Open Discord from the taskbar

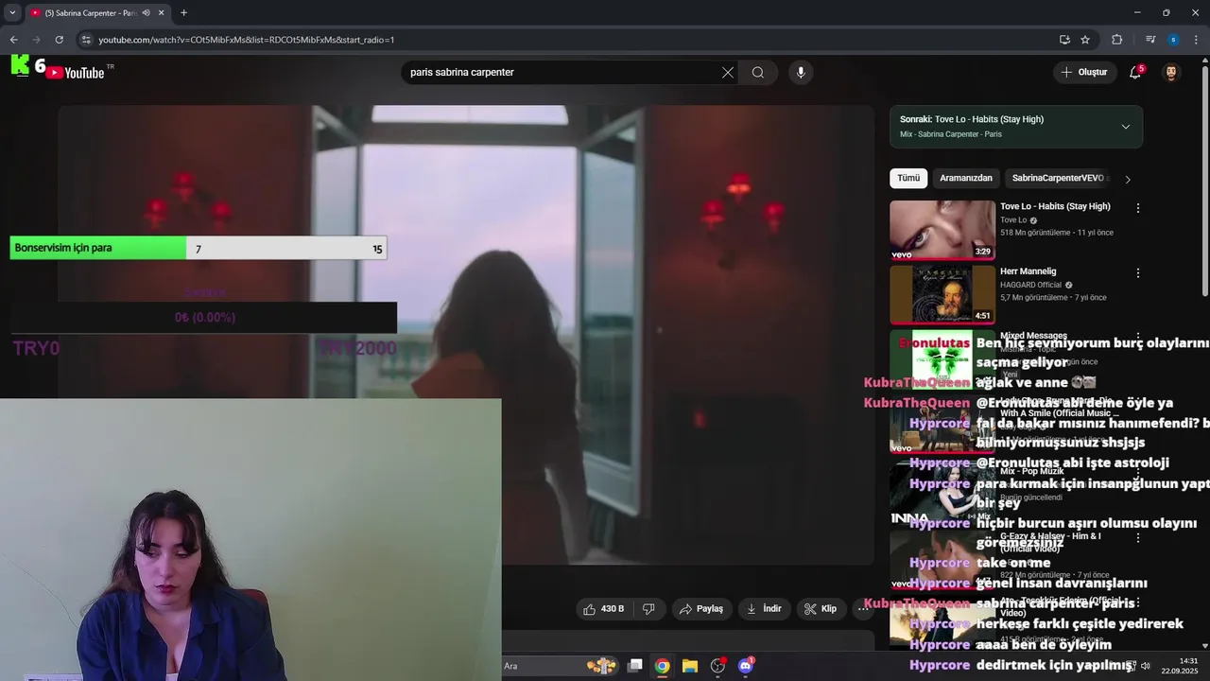(746, 666)
